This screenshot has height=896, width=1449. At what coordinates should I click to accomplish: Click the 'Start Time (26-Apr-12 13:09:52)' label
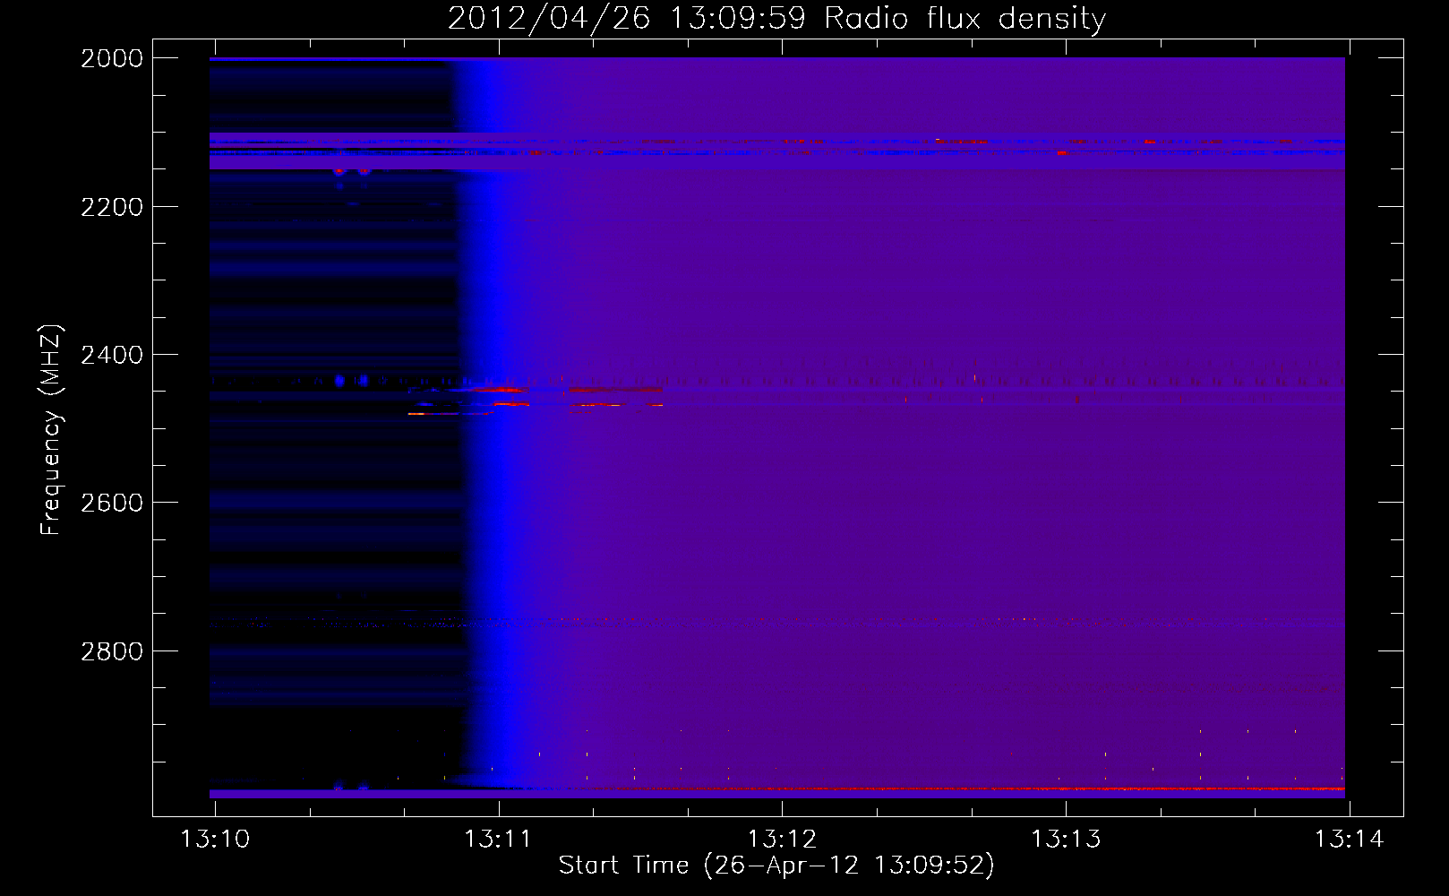776,866
